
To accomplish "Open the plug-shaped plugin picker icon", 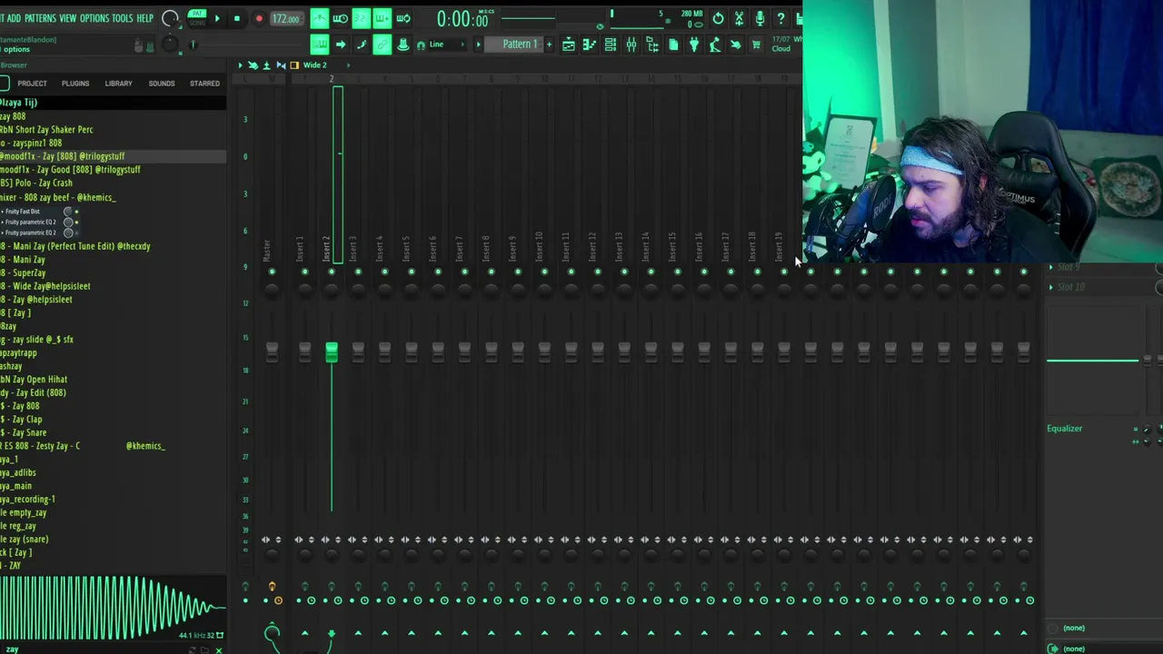I will click(694, 45).
